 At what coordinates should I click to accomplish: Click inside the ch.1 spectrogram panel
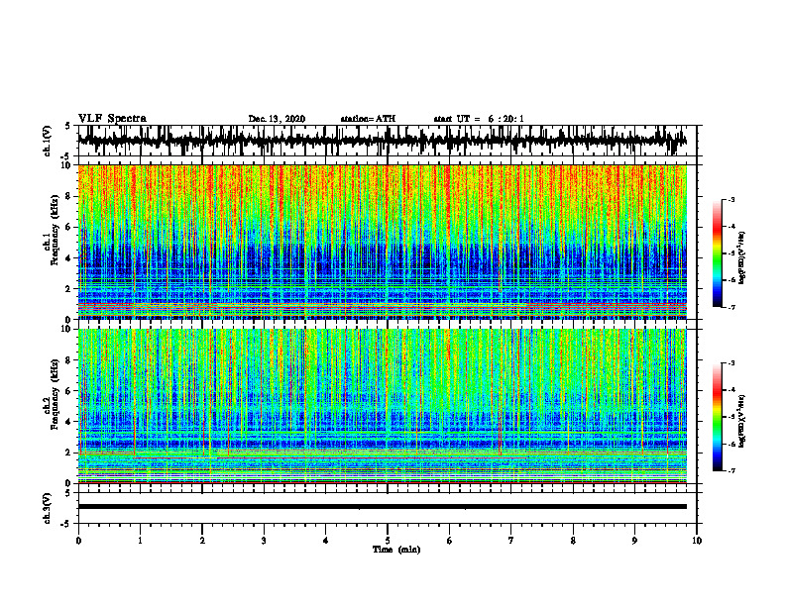click(x=382, y=242)
